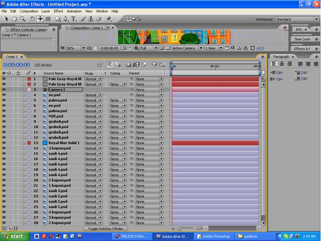Open the Active Camera view dropdown
Screen dimensions: 321x241
[187, 48]
